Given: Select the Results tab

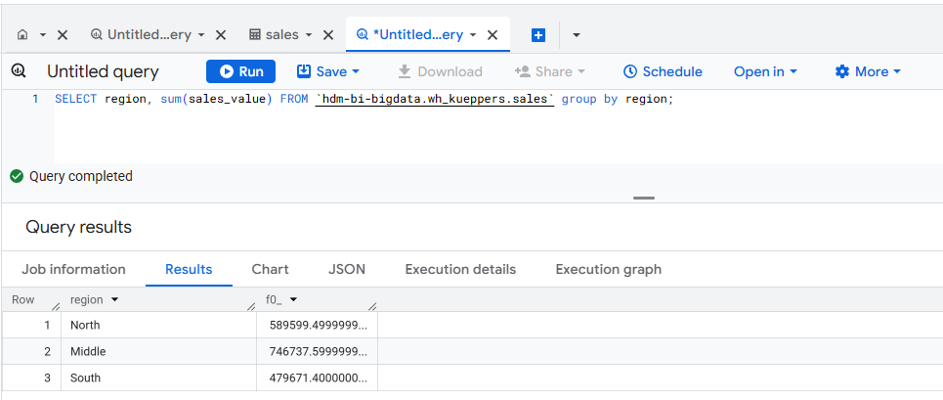Looking at the screenshot, I should point(189,270).
